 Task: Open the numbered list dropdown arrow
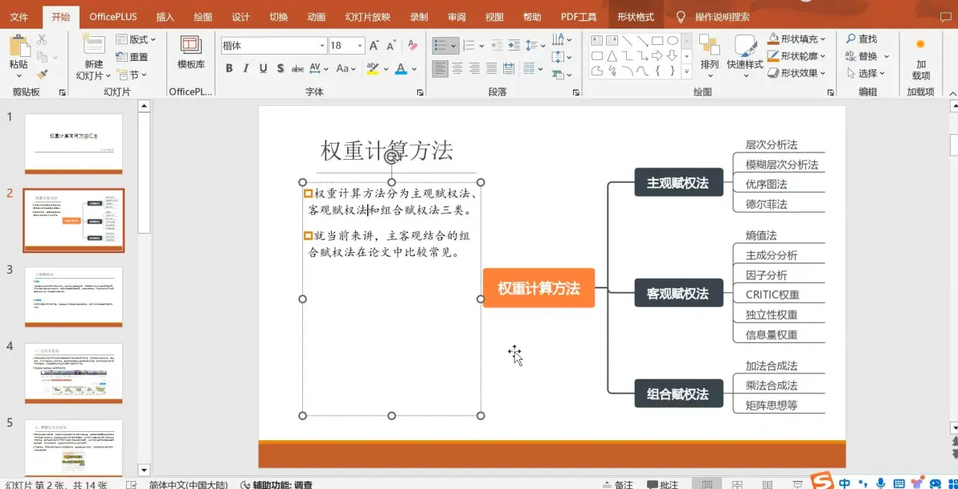point(482,45)
